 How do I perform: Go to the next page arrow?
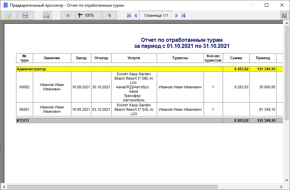[x=177, y=15]
